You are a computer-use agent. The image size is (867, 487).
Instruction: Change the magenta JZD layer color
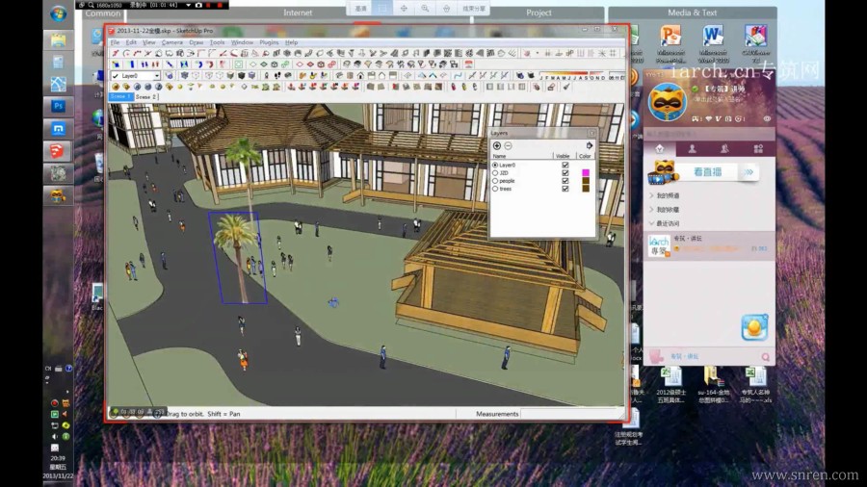coord(586,173)
